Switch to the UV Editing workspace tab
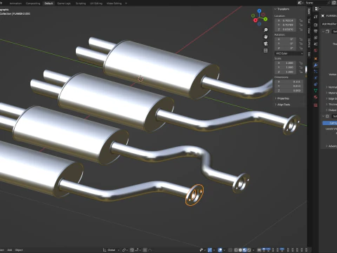 pyautogui.click(x=96, y=4)
